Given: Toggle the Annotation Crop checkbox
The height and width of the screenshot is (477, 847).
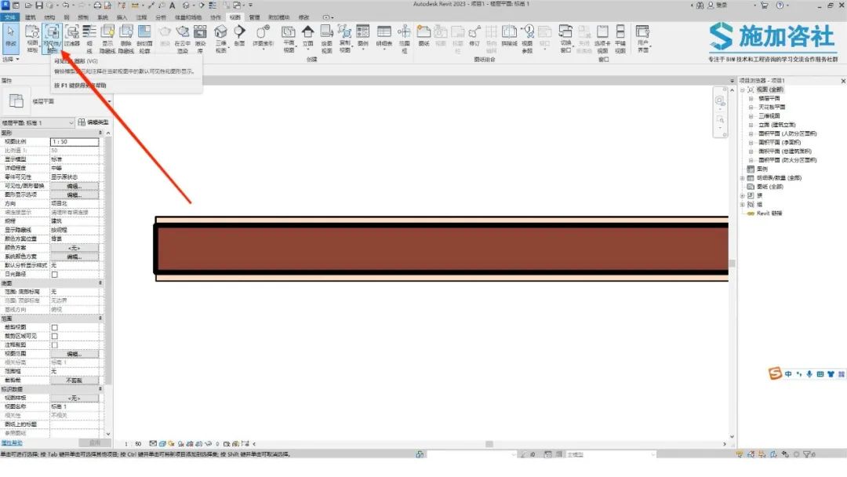Looking at the screenshot, I should 54,344.
